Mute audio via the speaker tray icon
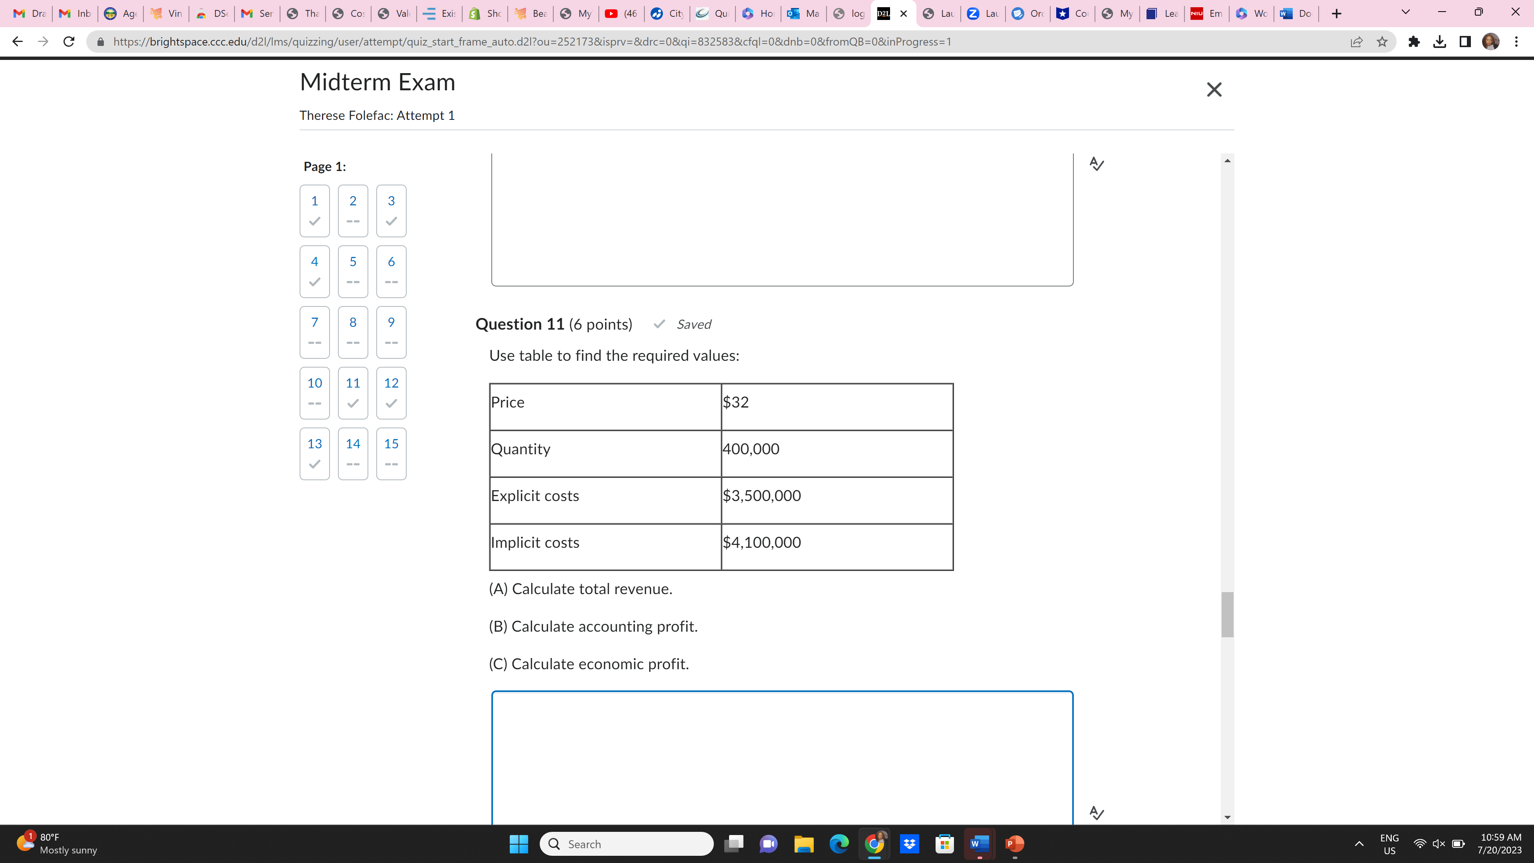 (x=1439, y=844)
